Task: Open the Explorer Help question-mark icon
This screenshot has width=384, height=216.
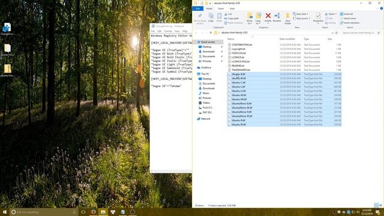Action: [382, 8]
